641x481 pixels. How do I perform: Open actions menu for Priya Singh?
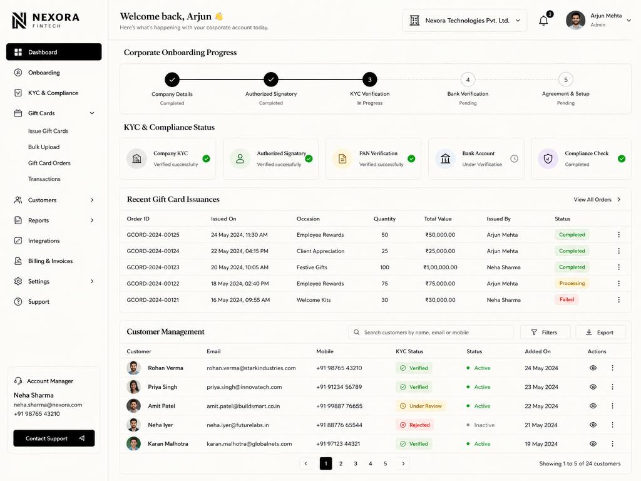[612, 387]
